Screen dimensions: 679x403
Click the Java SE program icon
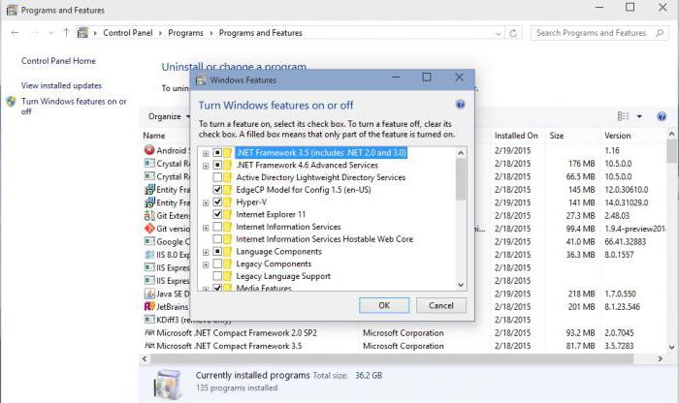click(149, 294)
